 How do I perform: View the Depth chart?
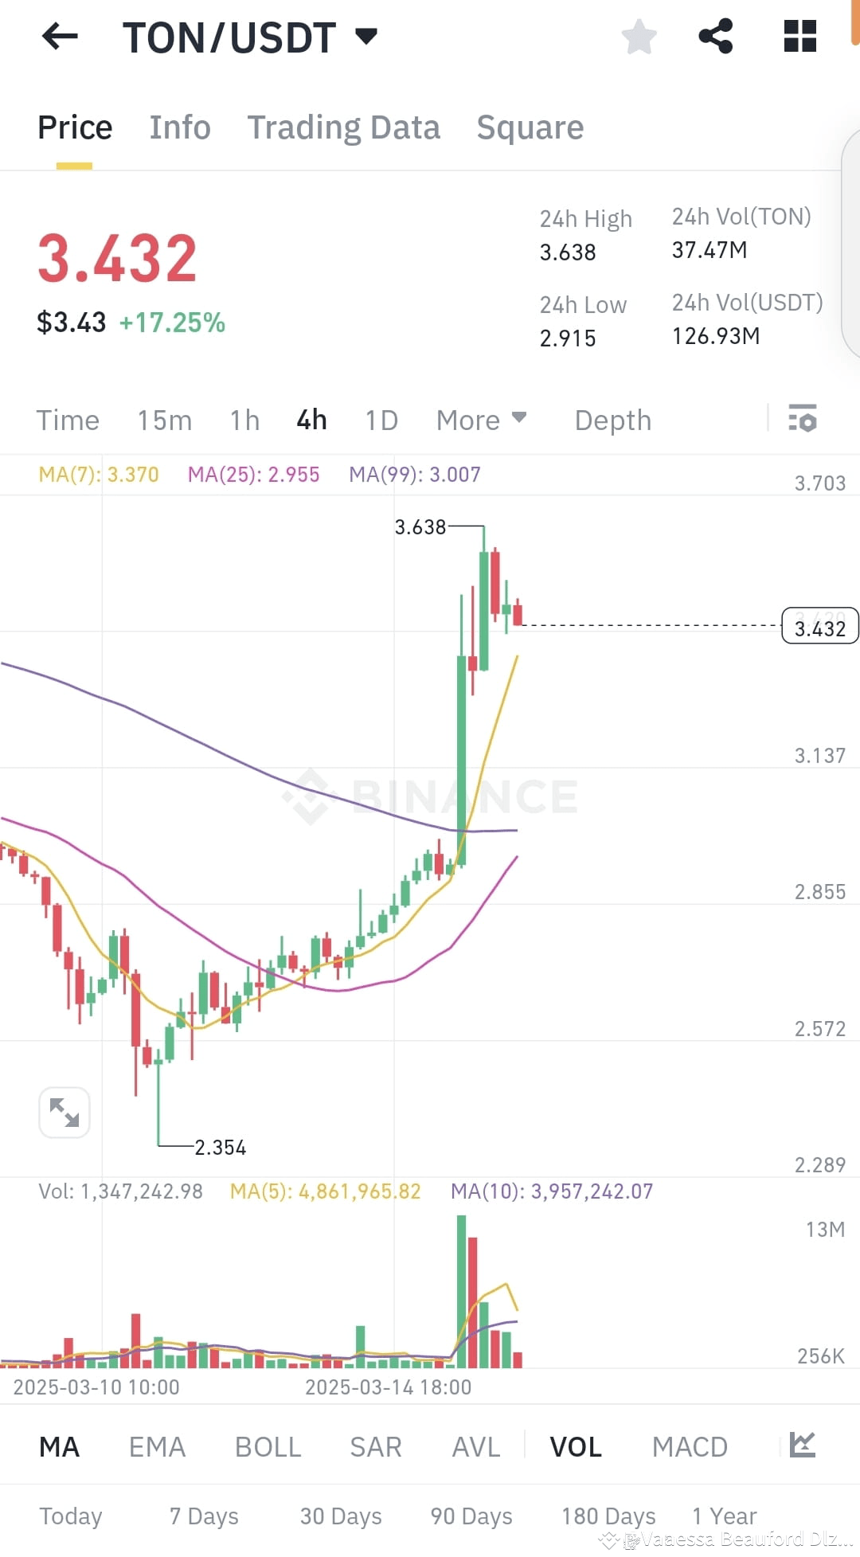[x=612, y=420]
